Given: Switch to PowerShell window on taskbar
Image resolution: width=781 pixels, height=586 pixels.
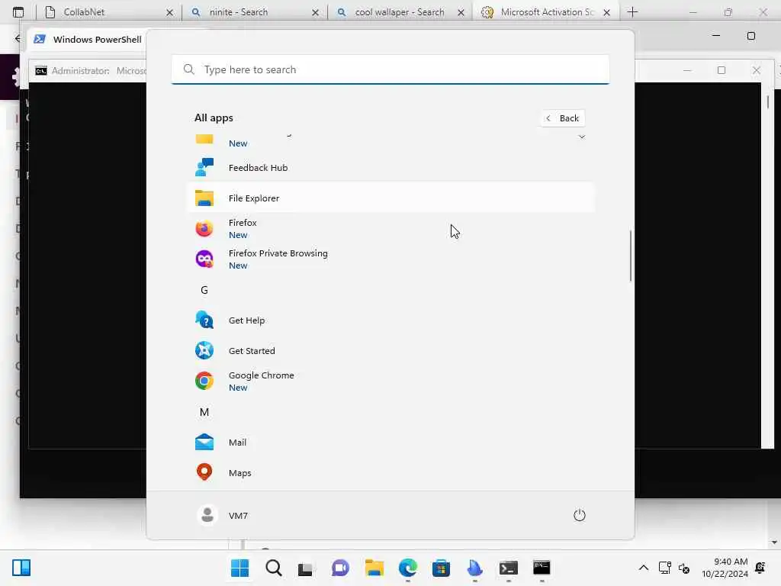Looking at the screenshot, I should [509, 568].
